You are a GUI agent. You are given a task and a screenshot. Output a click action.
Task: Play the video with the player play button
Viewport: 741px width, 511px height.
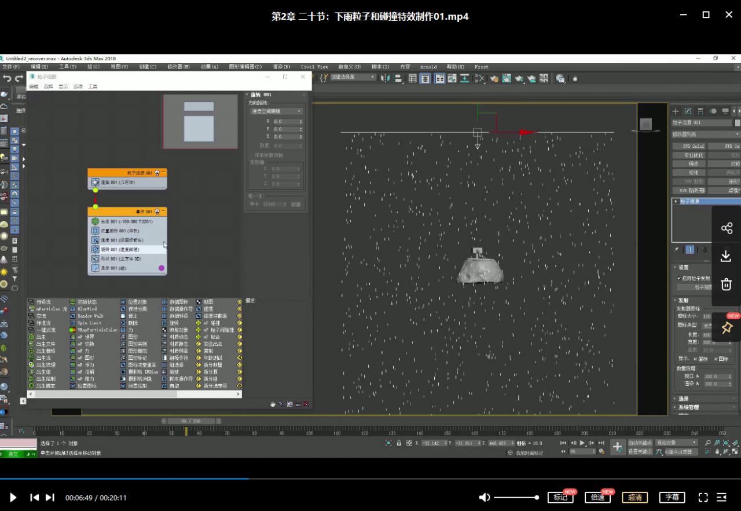13,497
